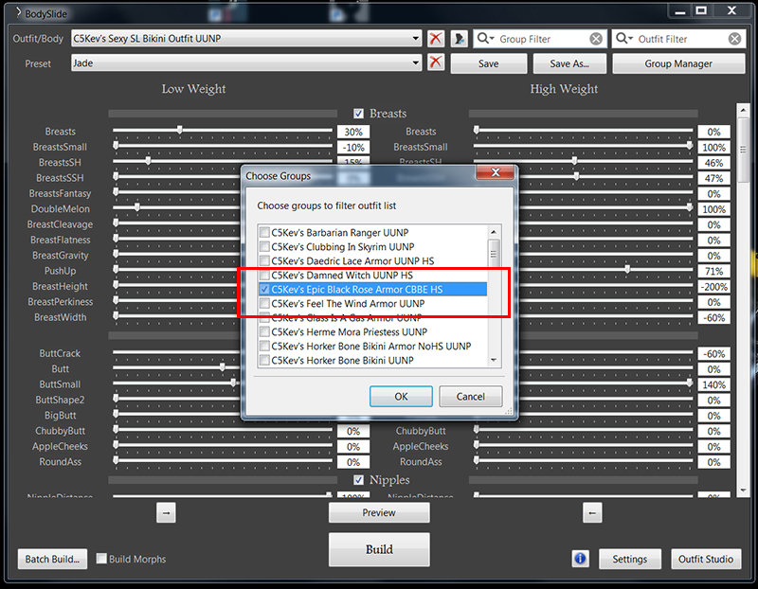Image resolution: width=758 pixels, height=589 pixels.
Task: Click the Outfit Filter search field
Action: point(678,39)
